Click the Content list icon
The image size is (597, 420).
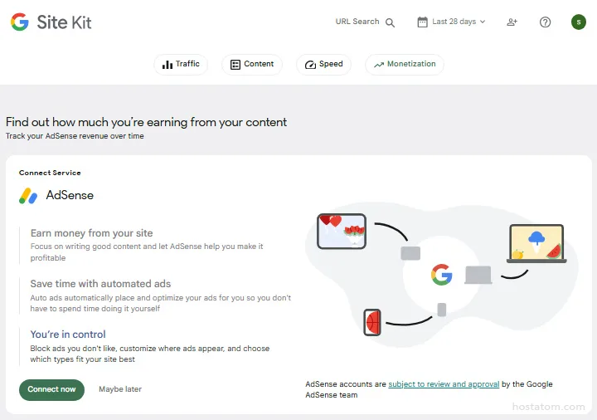235,65
